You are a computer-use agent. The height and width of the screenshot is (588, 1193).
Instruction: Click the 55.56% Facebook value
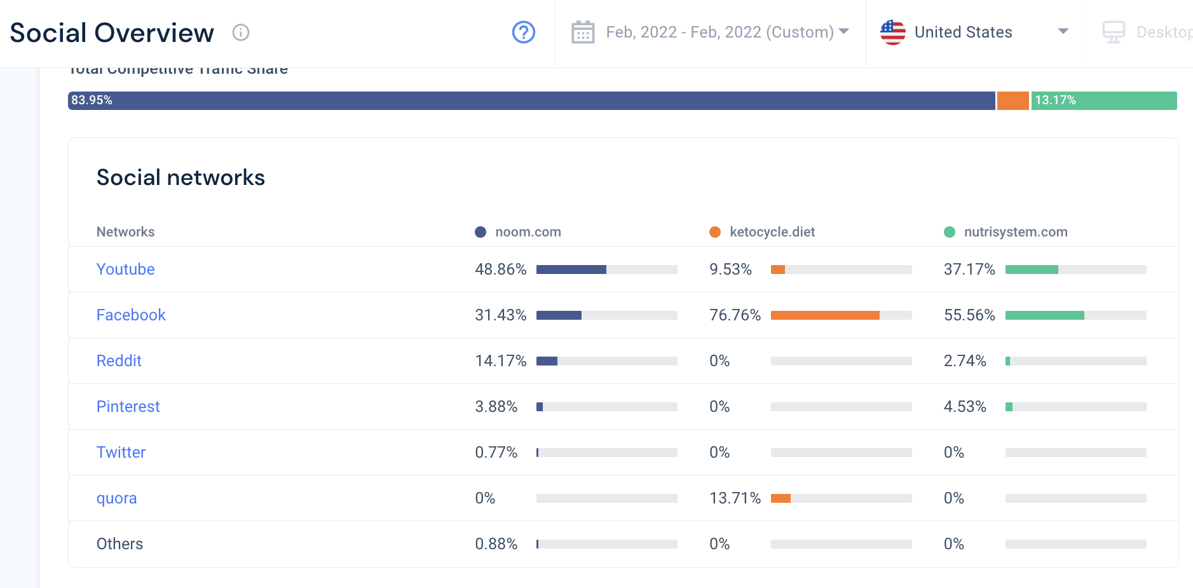(x=969, y=315)
